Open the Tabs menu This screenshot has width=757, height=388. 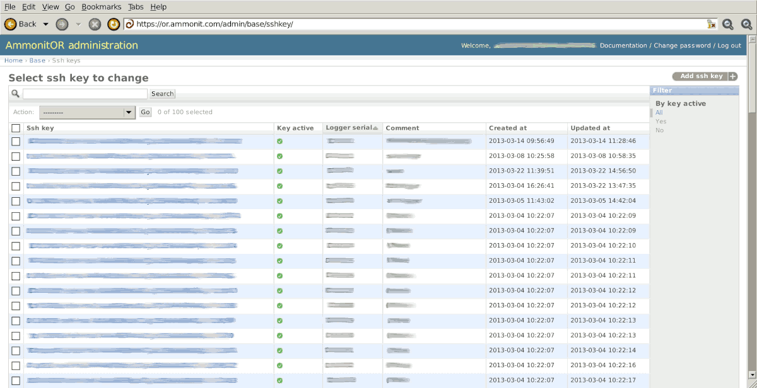pos(136,6)
